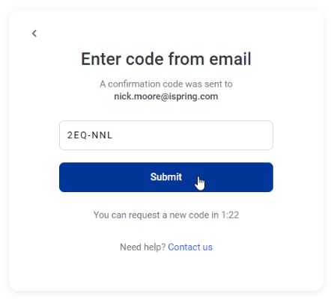The width and height of the screenshot is (331, 305).
Task: Focus the confirmation code input field
Action: pos(166,135)
